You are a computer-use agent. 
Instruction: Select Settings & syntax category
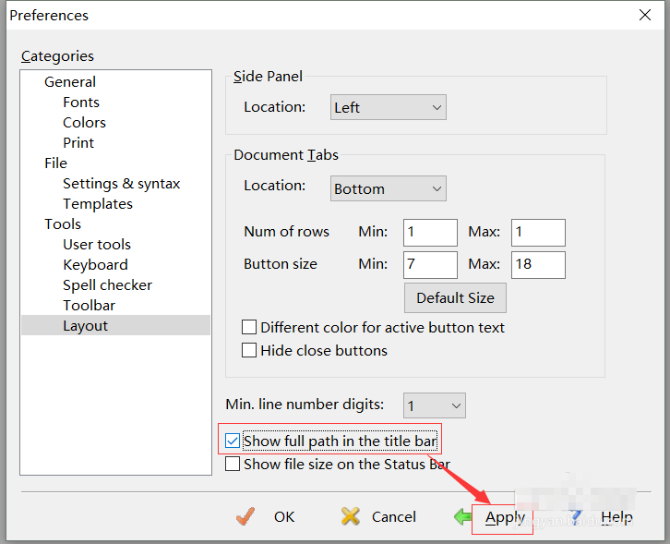pyautogui.click(x=121, y=184)
